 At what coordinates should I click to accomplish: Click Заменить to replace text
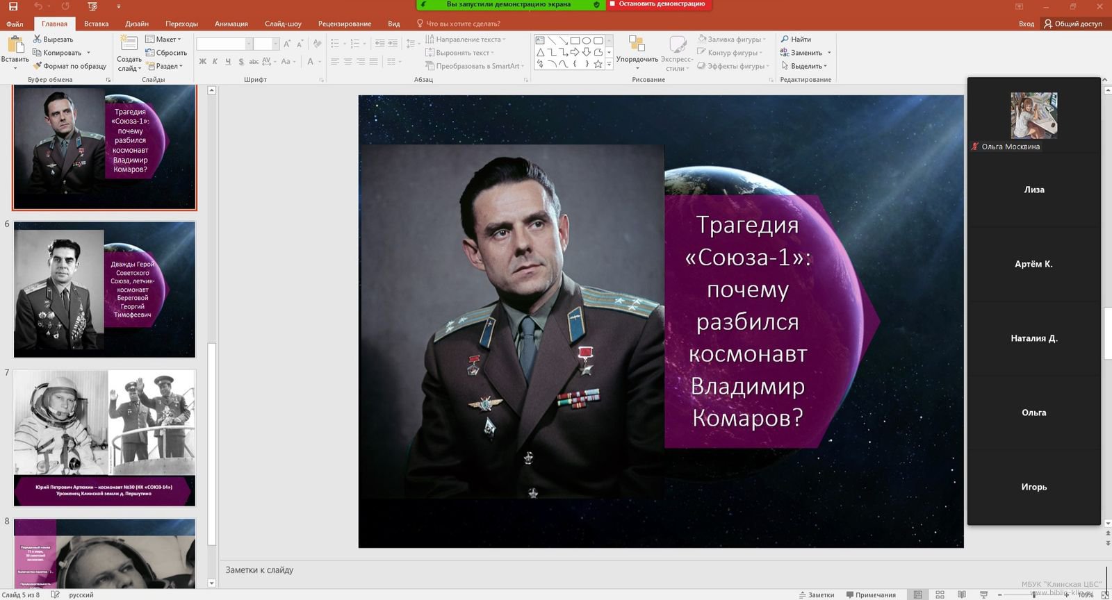pos(806,53)
